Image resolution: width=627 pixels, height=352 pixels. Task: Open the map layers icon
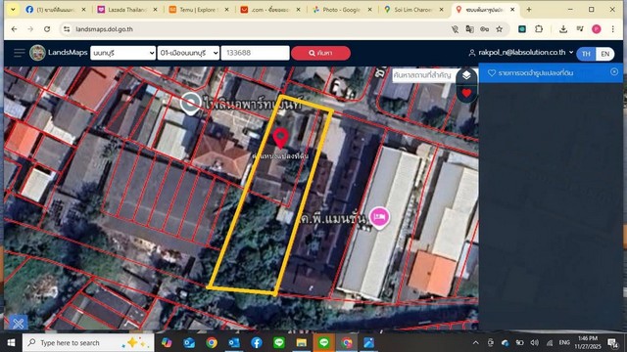pos(466,75)
